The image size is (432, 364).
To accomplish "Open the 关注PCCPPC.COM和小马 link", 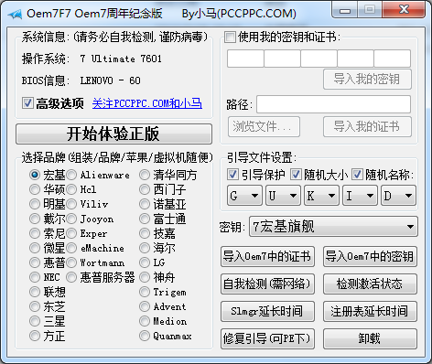I will [x=147, y=103].
